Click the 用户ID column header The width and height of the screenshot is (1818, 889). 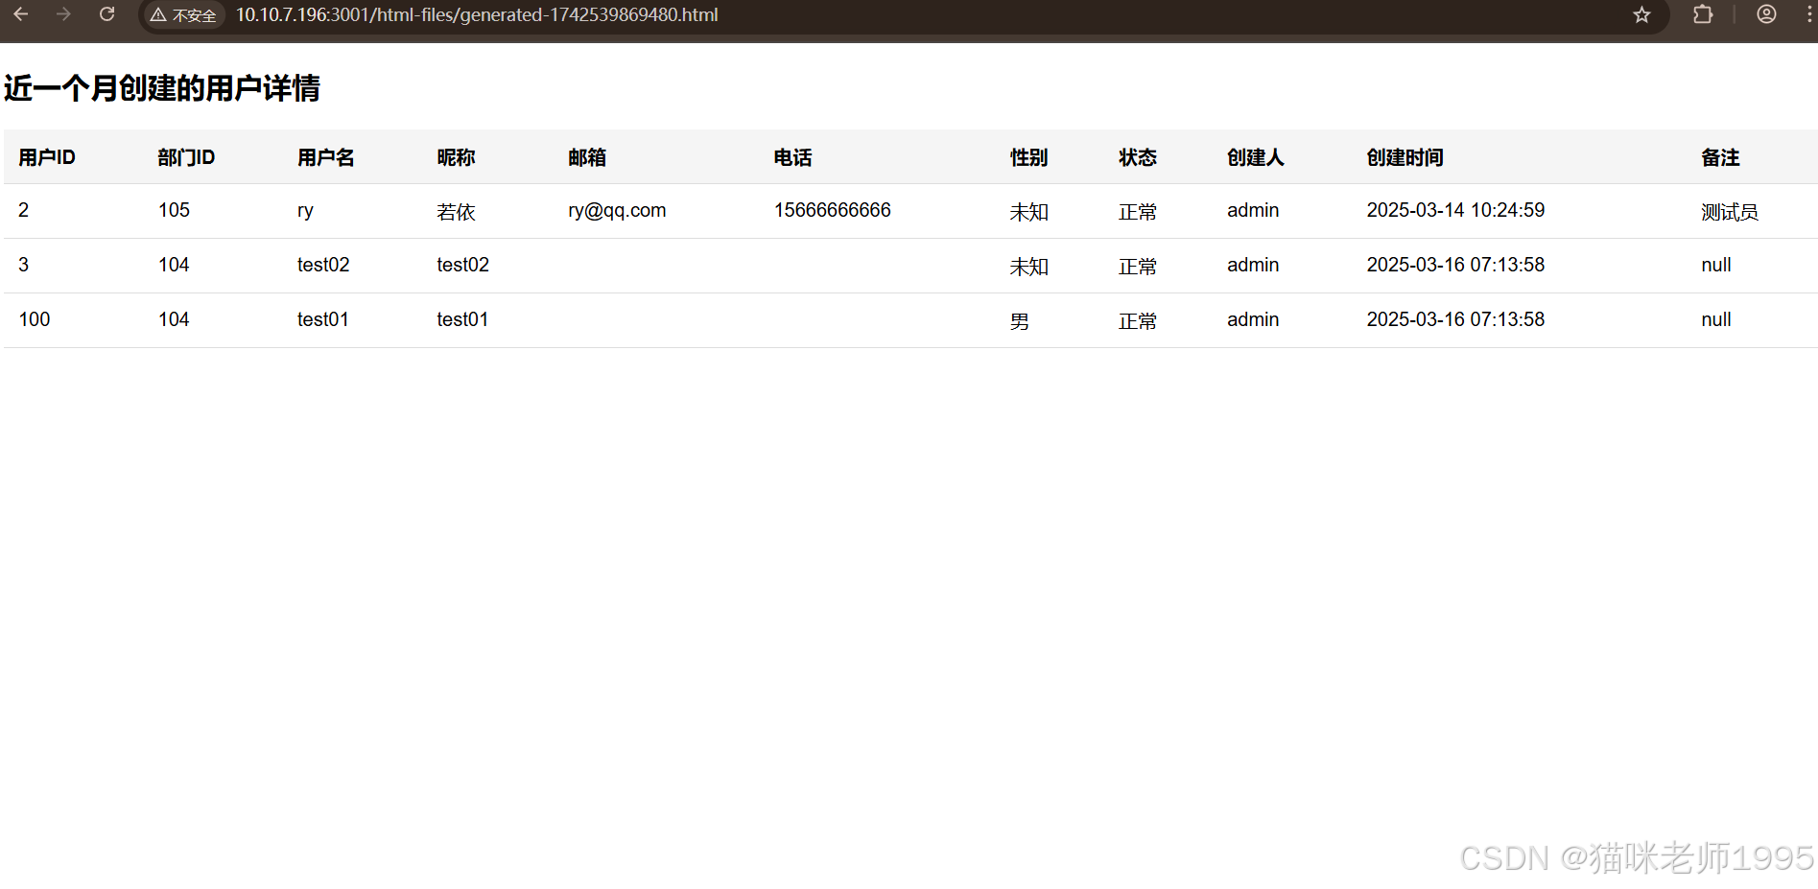(x=45, y=157)
